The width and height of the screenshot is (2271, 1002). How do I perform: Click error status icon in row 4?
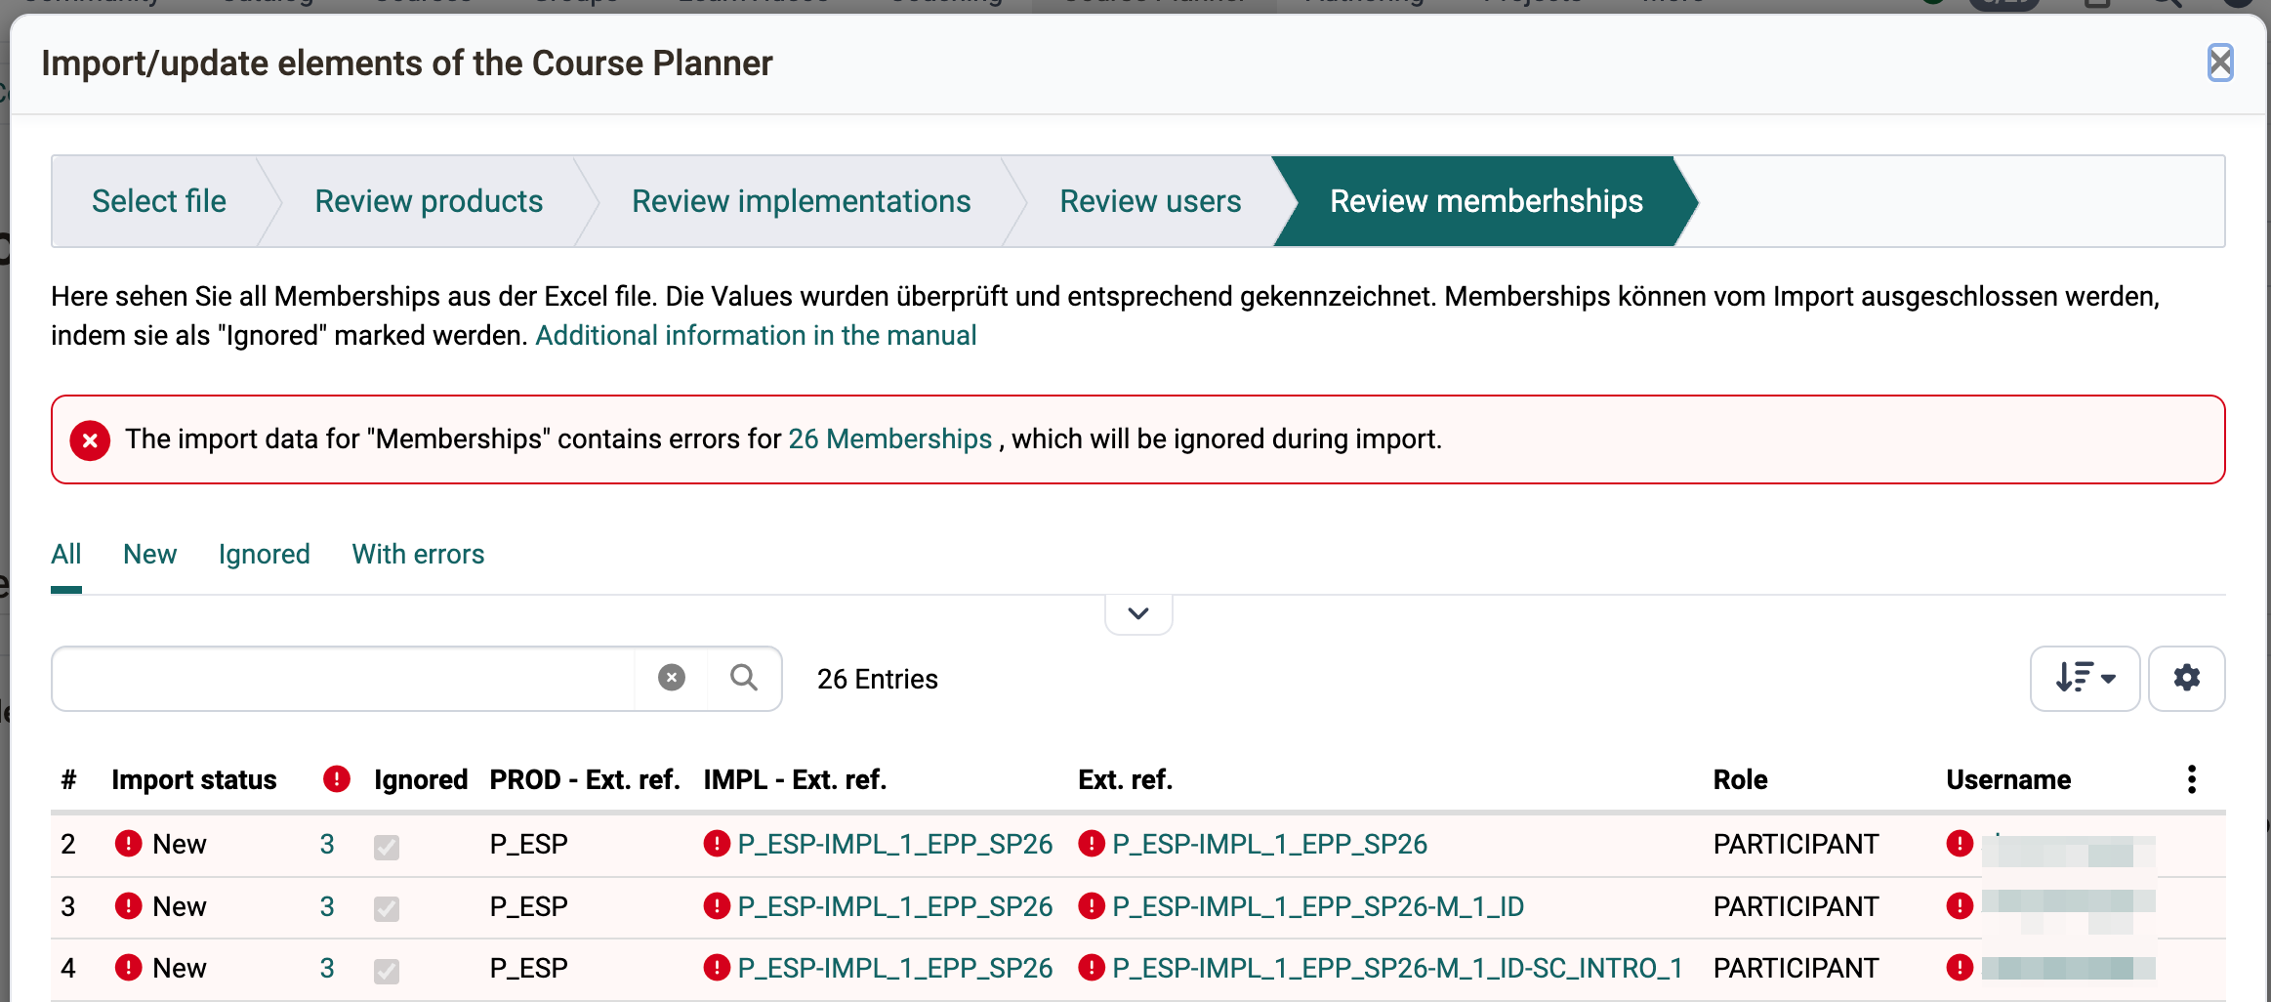(x=128, y=968)
